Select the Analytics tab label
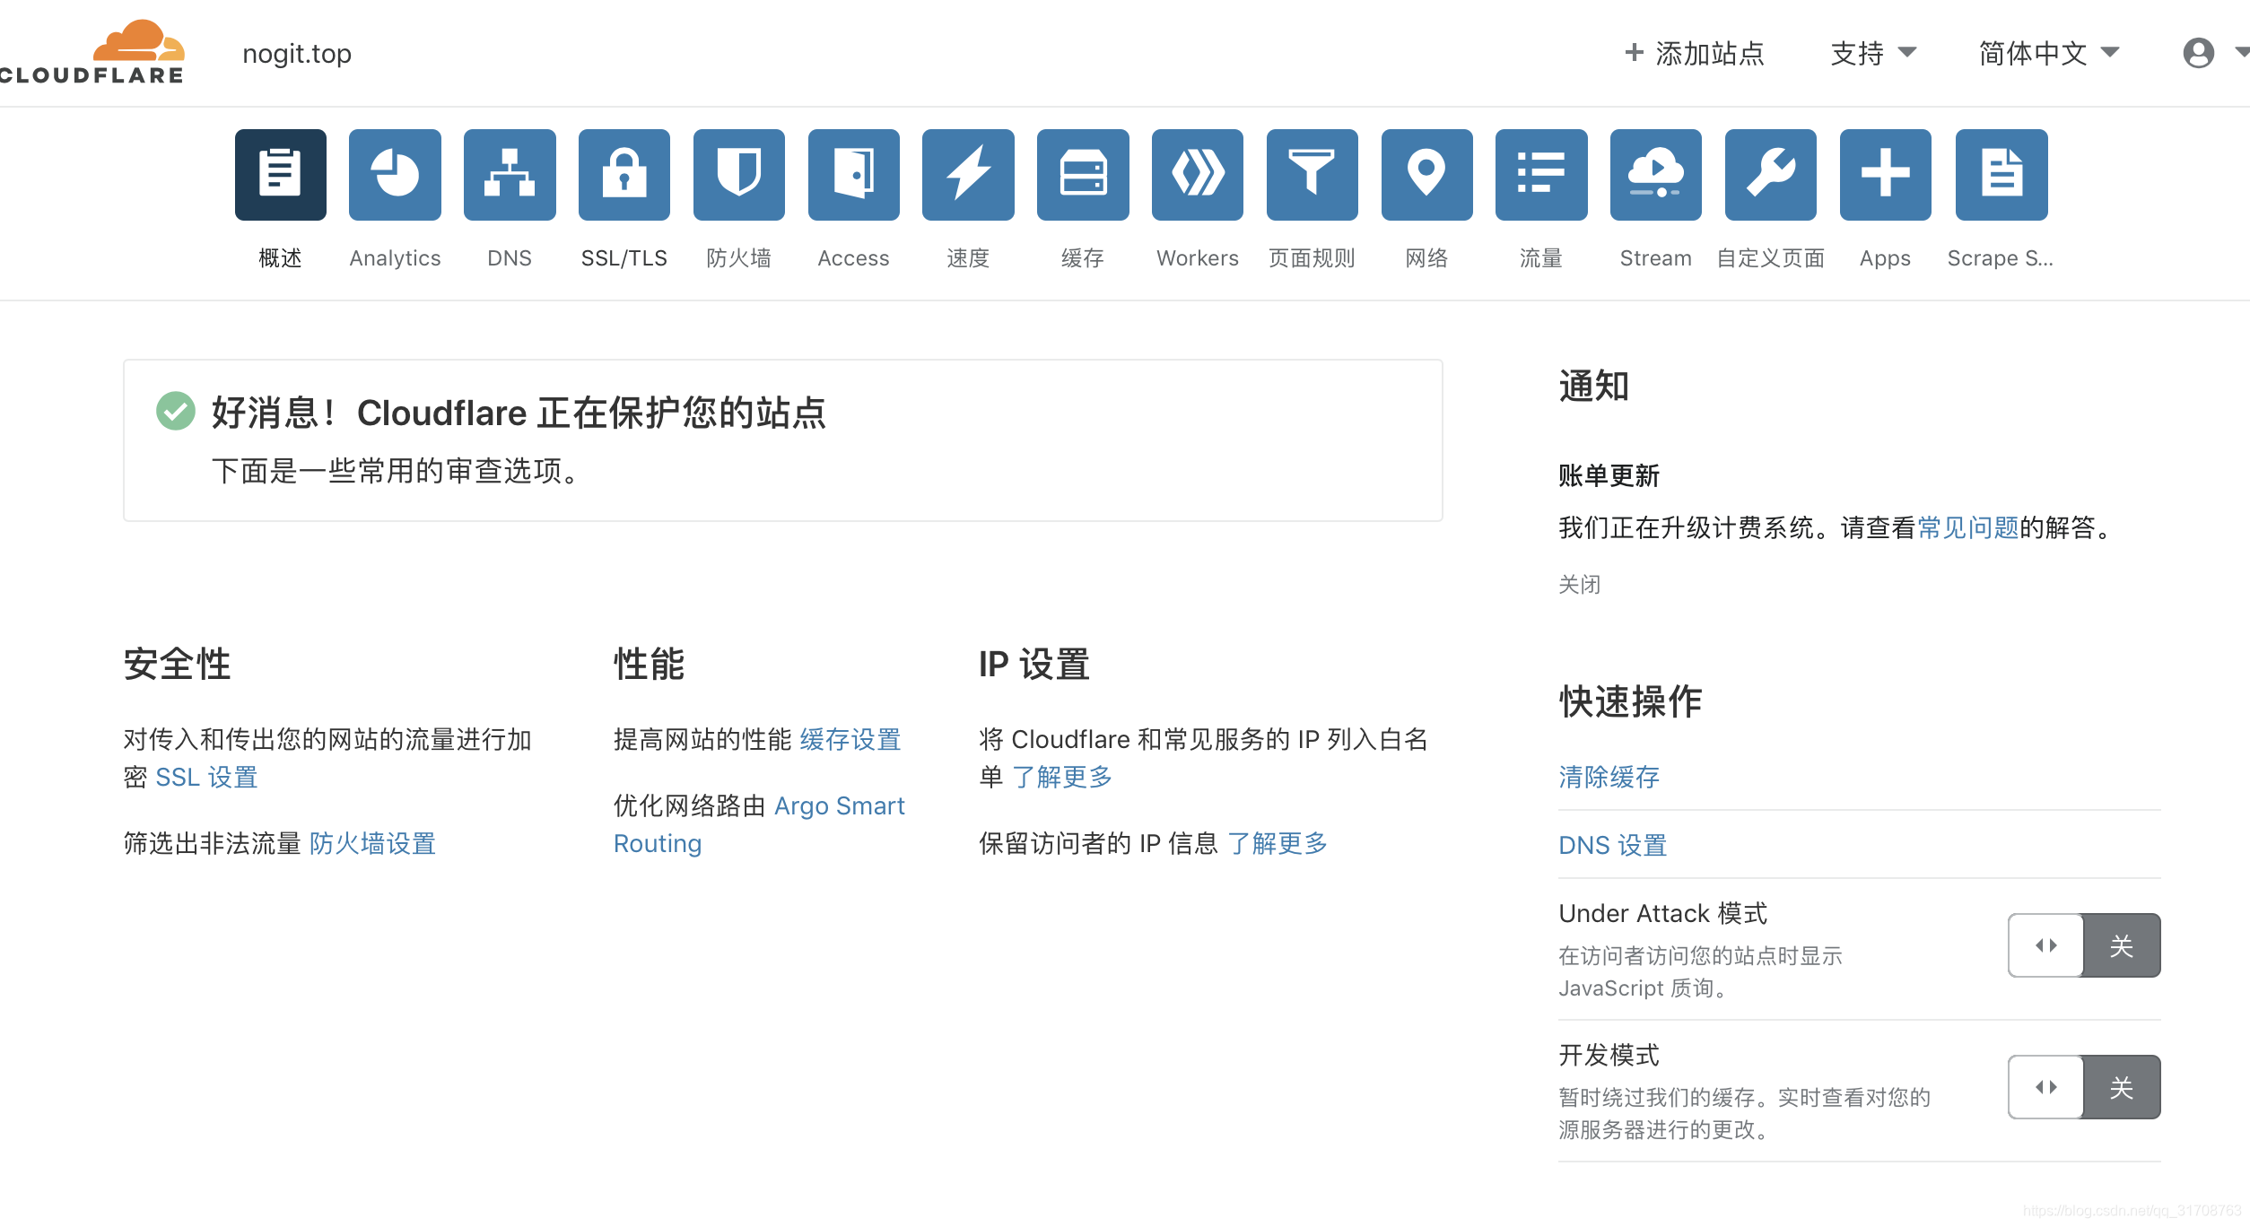 (x=395, y=258)
